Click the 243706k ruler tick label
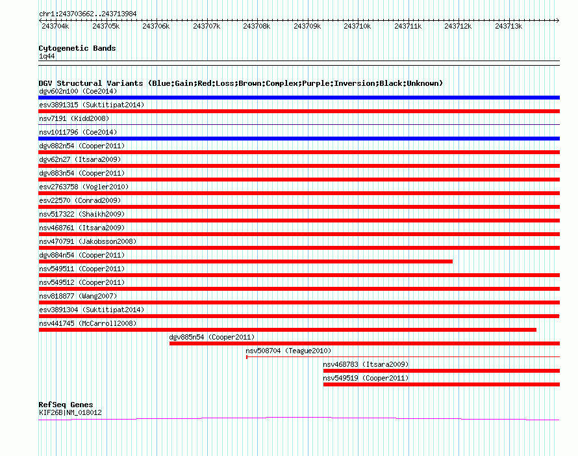 (x=156, y=26)
